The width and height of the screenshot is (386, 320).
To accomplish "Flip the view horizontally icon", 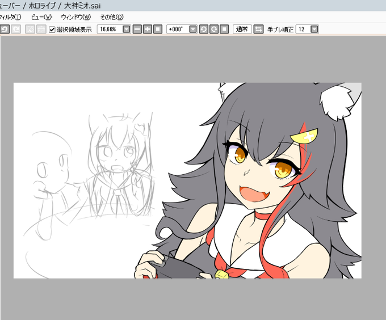I will pyautogui.click(x=258, y=30).
